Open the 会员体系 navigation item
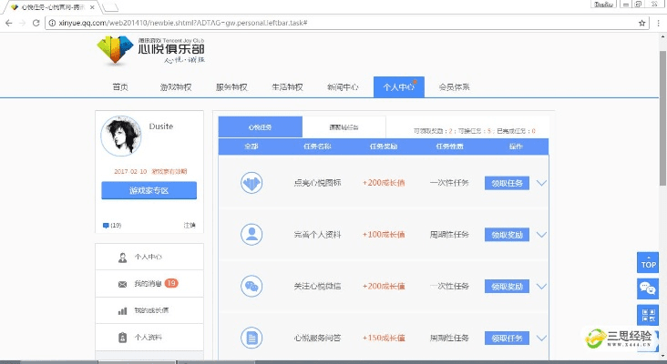This screenshot has height=364, width=667. coord(455,87)
